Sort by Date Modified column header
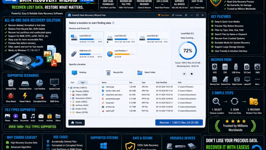Viewport: 266px width, 150px height. (161, 82)
